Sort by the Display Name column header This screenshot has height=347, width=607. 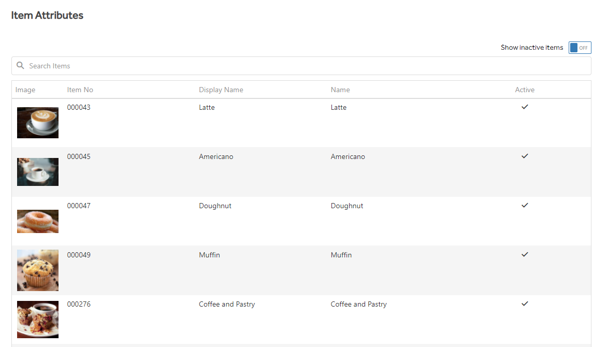coord(221,90)
